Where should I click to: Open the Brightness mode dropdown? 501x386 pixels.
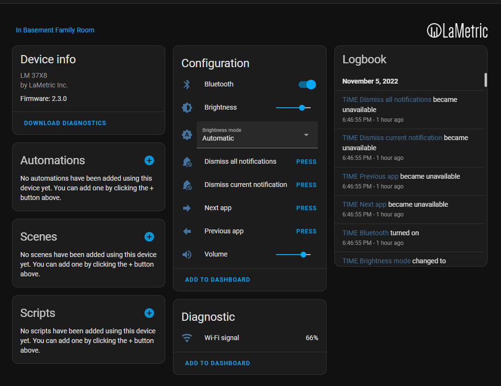click(257, 135)
